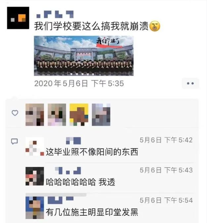
Task: Tap the speech bubble comments icon
Action: click(15, 141)
